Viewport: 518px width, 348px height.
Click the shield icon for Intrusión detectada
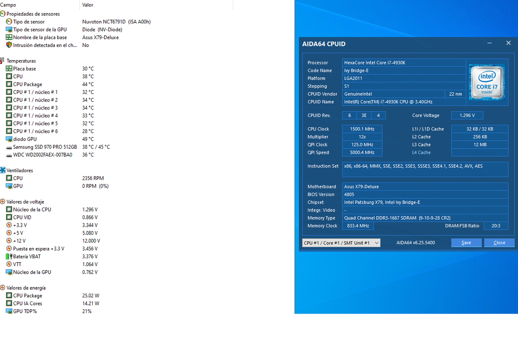pyautogui.click(x=9, y=45)
